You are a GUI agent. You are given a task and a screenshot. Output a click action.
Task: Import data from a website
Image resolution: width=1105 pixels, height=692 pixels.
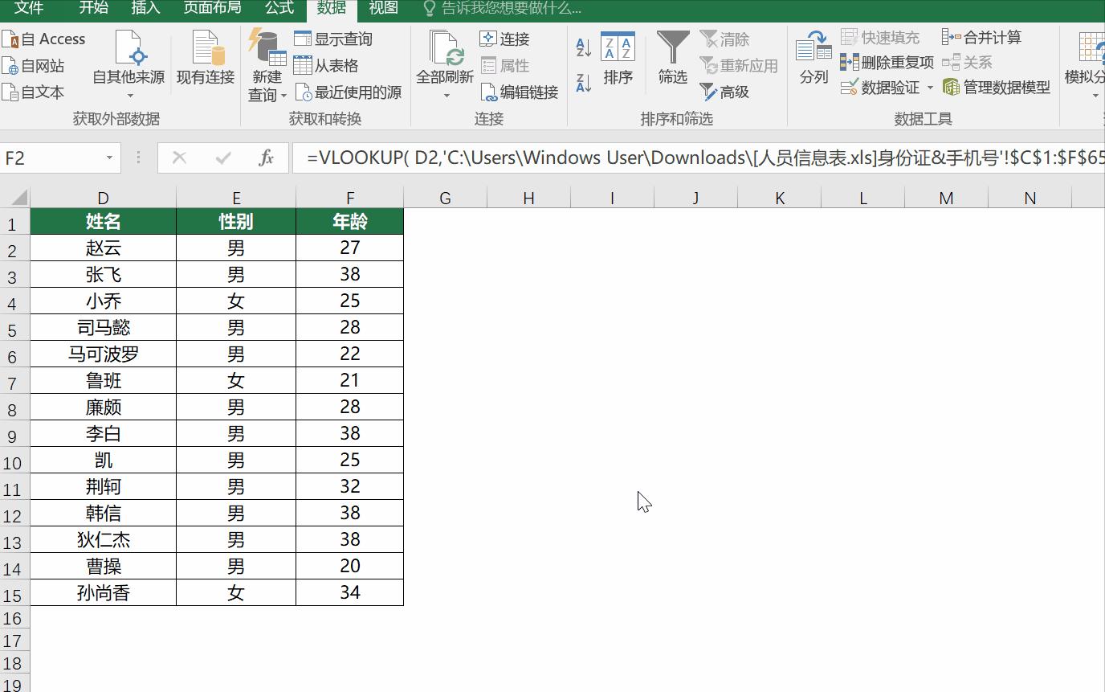tap(34, 66)
